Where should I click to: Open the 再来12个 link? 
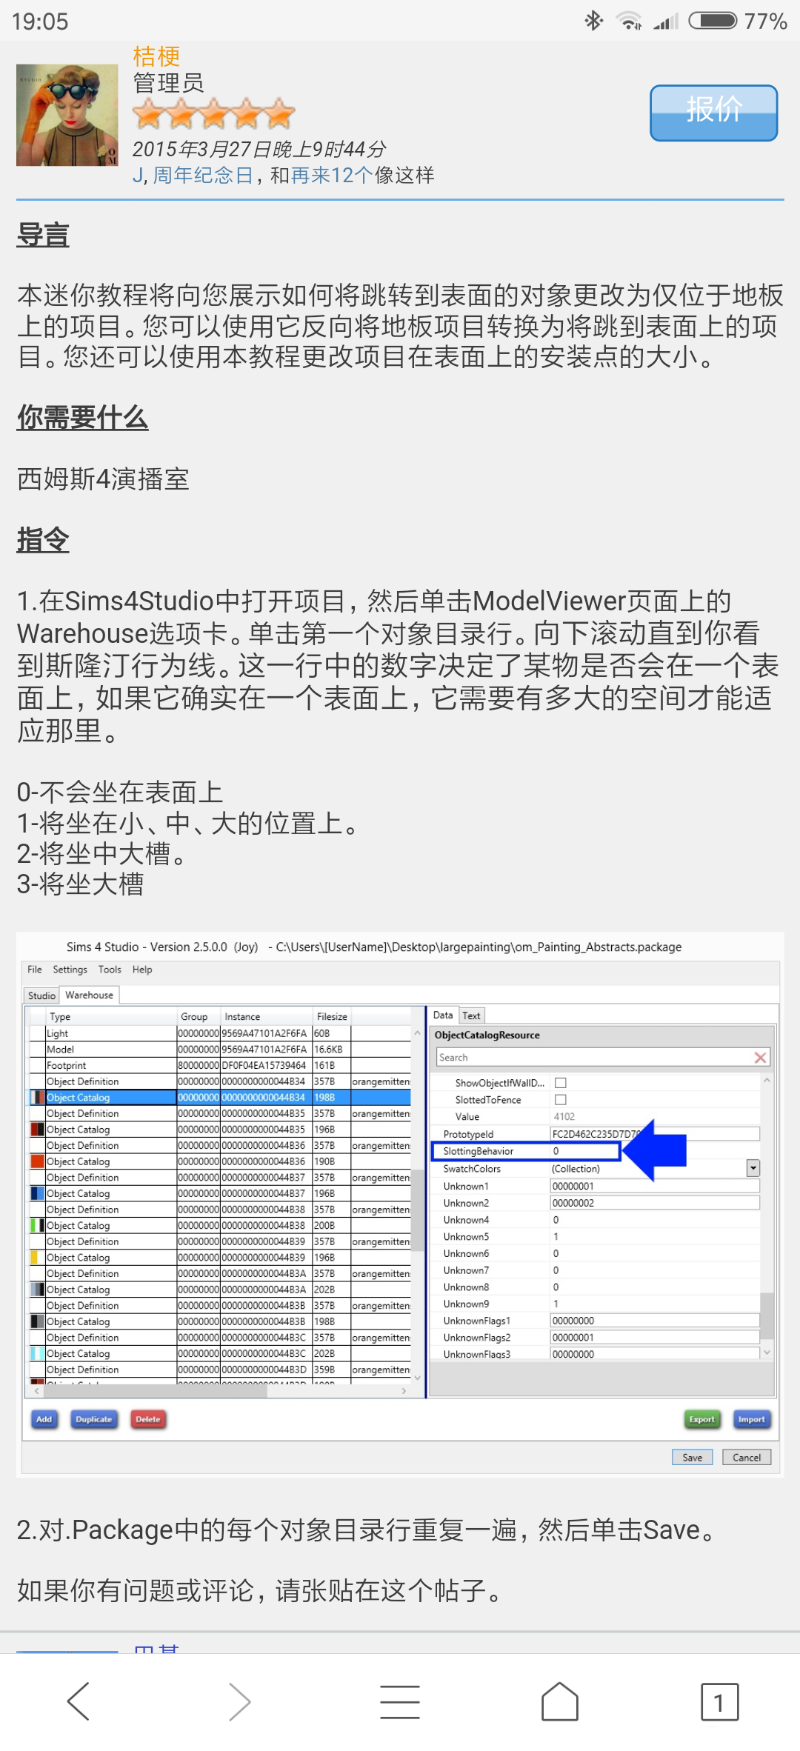pyautogui.click(x=333, y=176)
